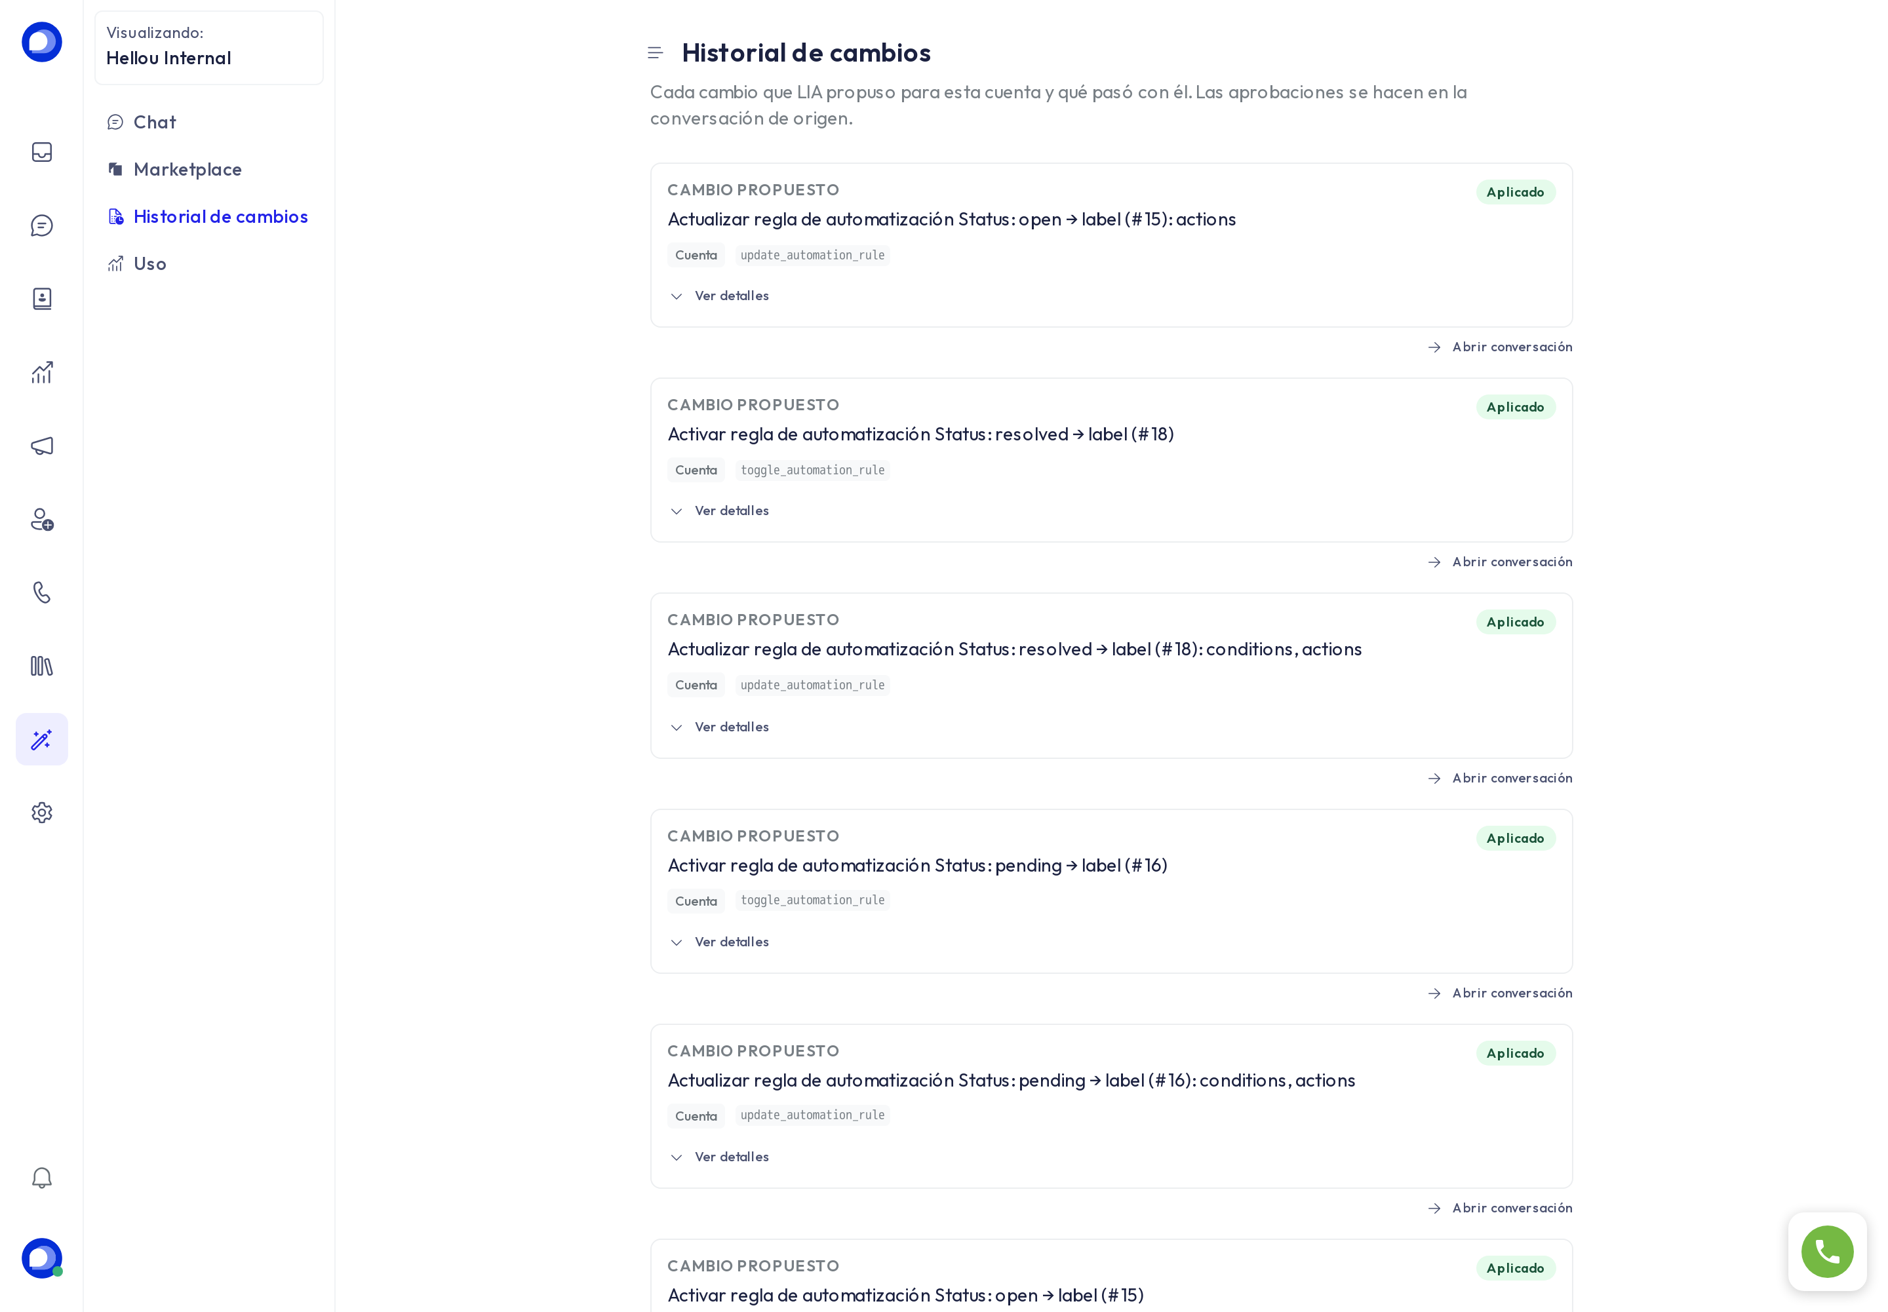Viewport: 1888px width, 1312px height.
Task: Open the conversation for Activar resolved → label (#18)
Action: click(x=1500, y=562)
